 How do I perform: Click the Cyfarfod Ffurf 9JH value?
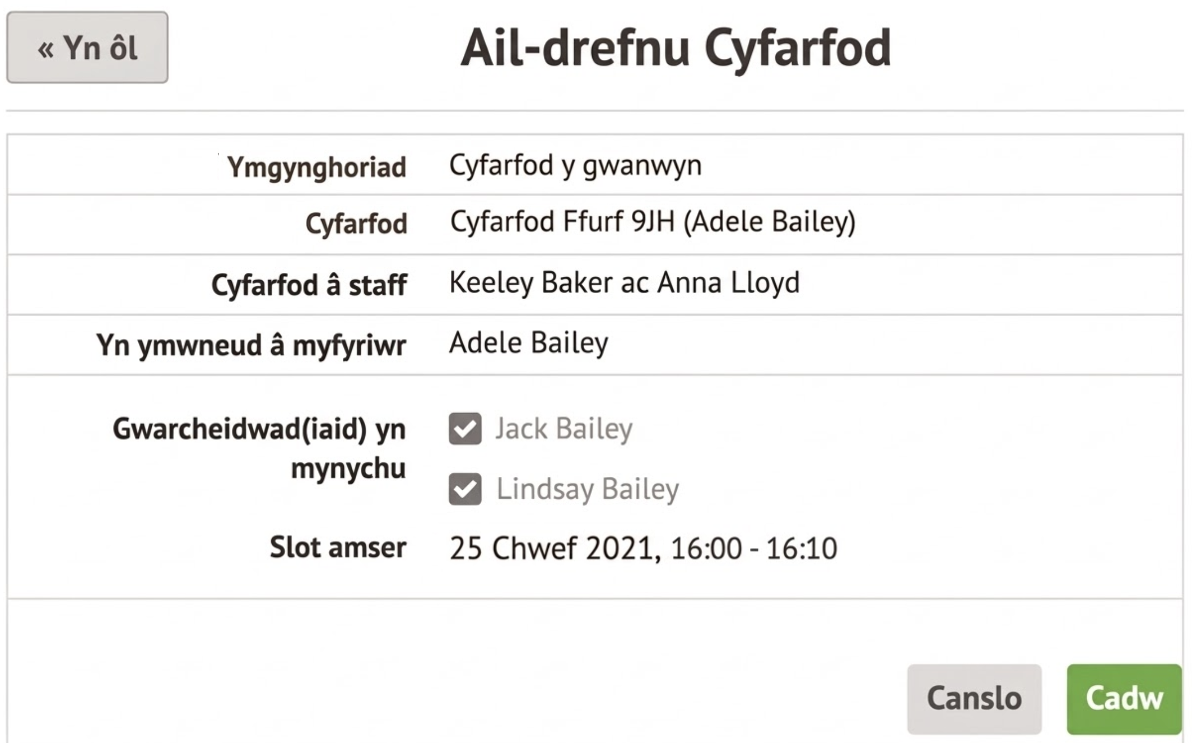(653, 222)
